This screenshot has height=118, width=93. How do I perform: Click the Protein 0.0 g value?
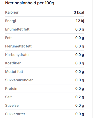80,89
